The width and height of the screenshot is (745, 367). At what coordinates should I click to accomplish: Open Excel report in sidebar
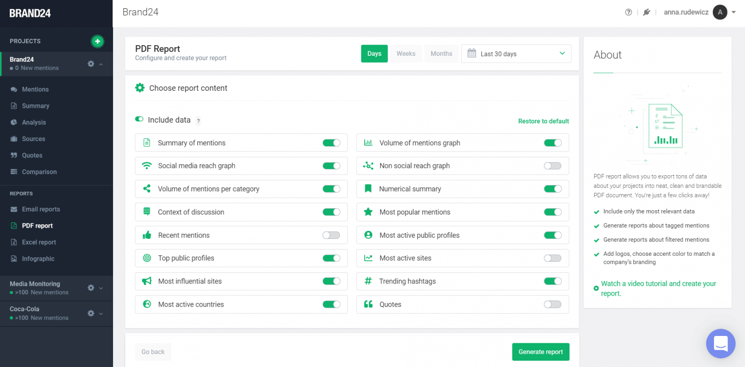(39, 242)
